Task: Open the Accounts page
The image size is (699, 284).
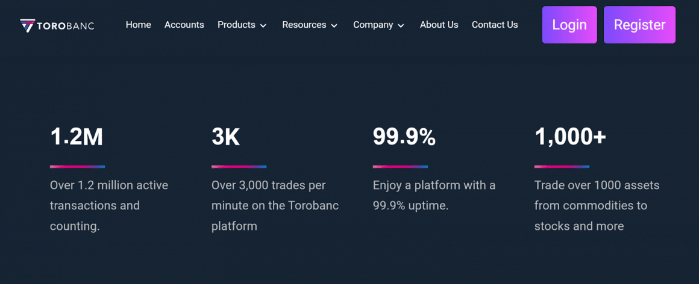Action: tap(184, 25)
